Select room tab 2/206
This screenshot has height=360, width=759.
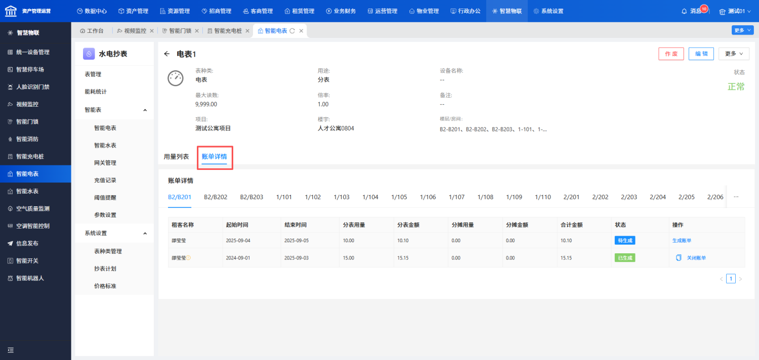click(x=715, y=197)
